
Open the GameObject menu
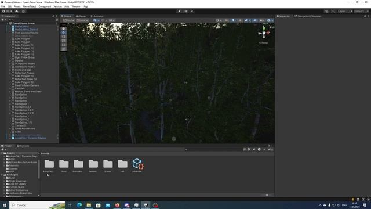point(30,6)
